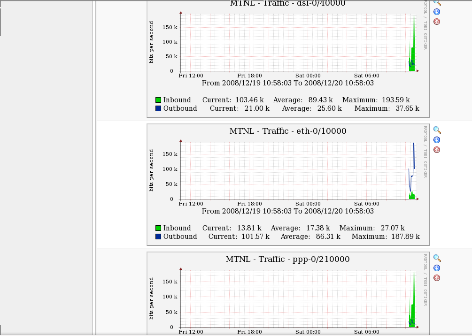Click green Inbound swatch in eth-0/10000 legend

158,228
